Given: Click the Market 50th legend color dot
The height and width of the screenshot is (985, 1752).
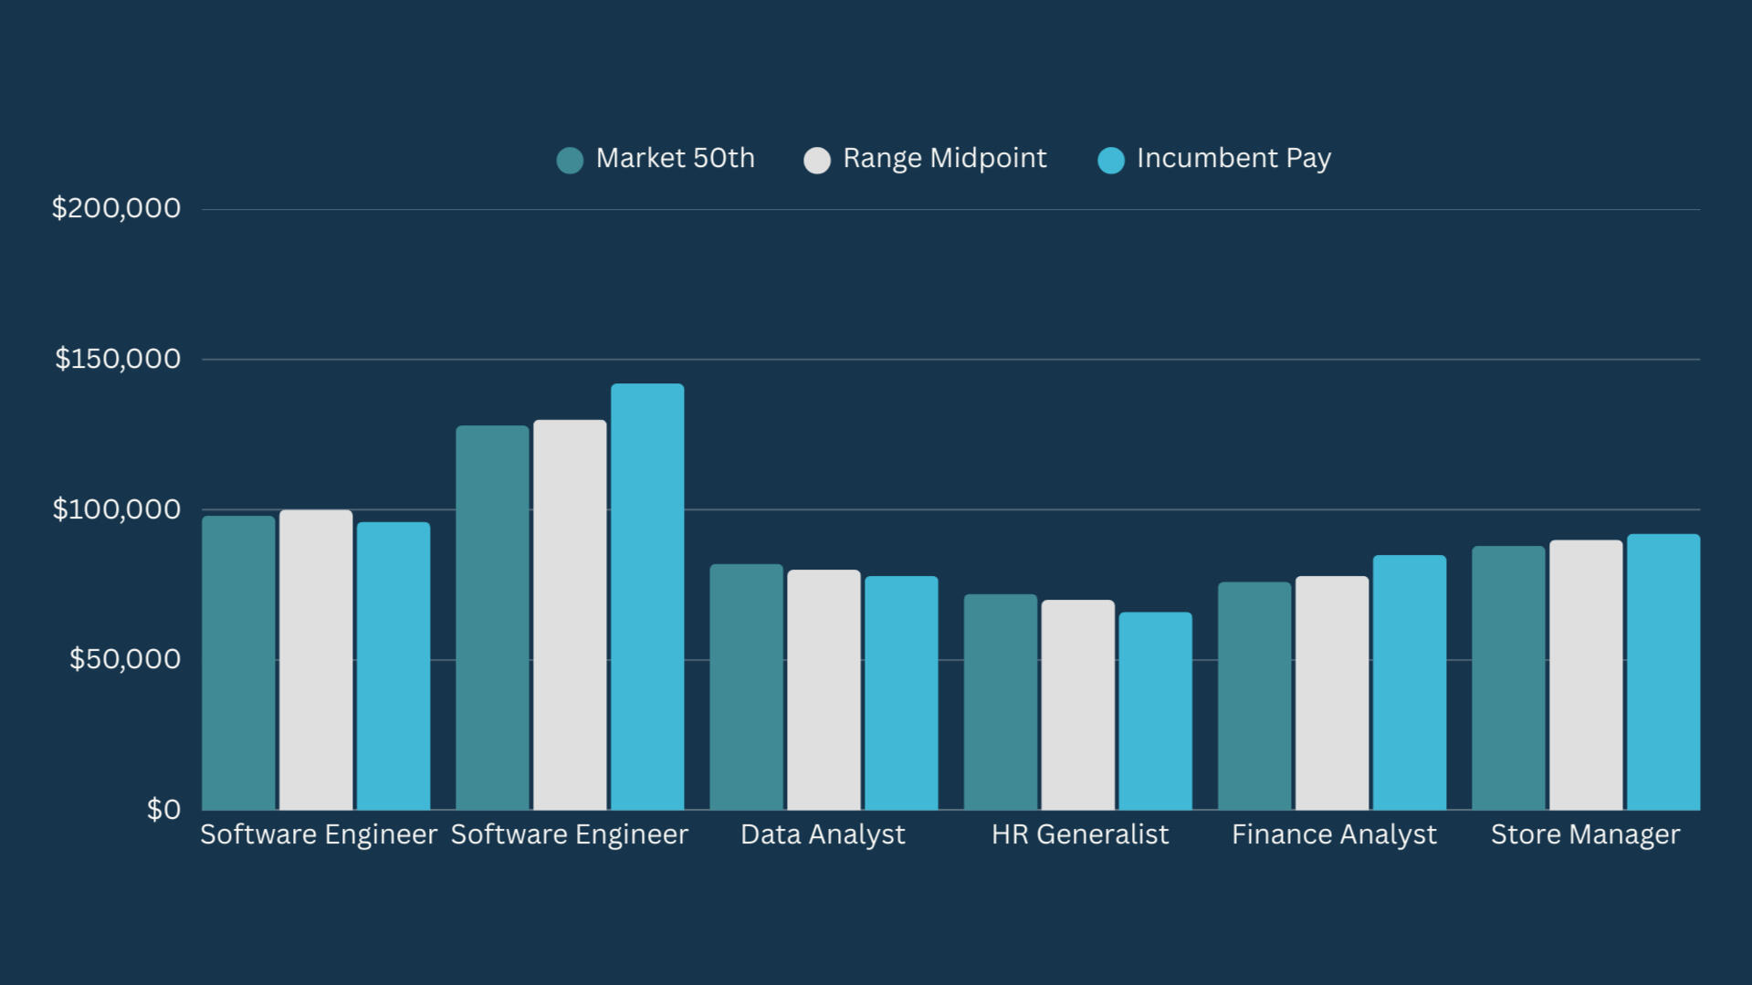Looking at the screenshot, I should click(x=570, y=160).
